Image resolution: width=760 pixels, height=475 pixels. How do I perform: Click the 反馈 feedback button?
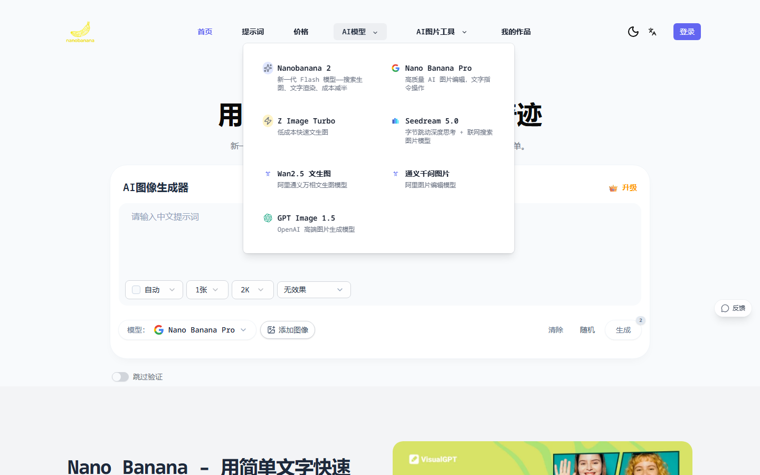click(x=733, y=308)
